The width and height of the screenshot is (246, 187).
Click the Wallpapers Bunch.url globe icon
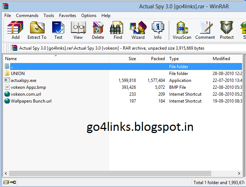(x=7, y=101)
